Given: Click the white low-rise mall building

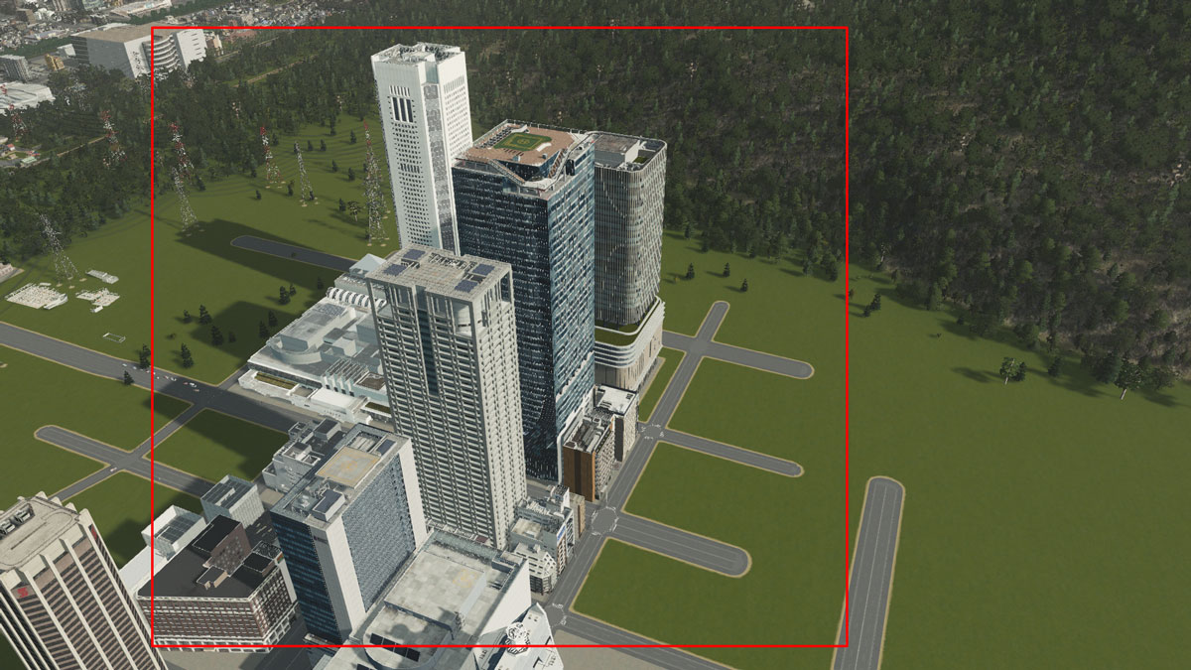Looking at the screenshot, I should [313, 352].
